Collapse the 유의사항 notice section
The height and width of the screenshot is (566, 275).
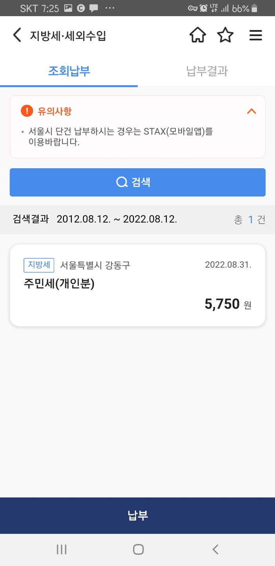251,112
